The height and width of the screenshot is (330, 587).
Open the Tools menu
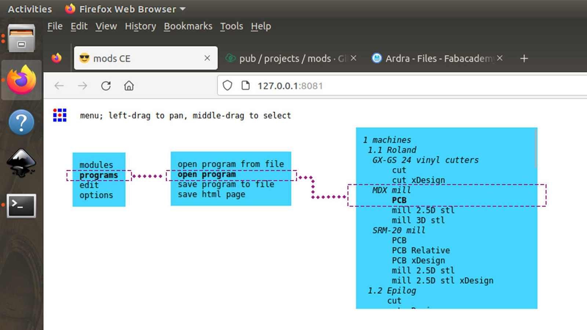231,26
